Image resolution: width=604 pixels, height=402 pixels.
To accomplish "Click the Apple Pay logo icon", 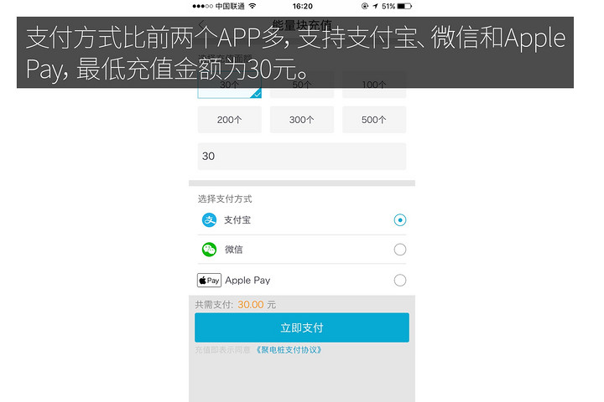I will click(x=209, y=280).
